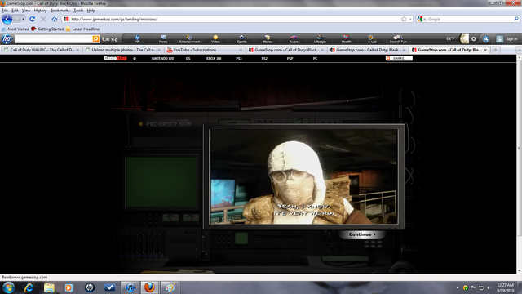Click the 64°F weather indicator

(x=450, y=39)
